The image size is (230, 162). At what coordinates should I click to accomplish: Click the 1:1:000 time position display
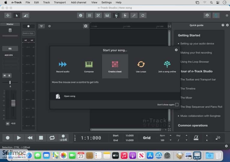(x=91, y=138)
